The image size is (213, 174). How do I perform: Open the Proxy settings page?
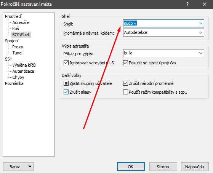point(18,47)
